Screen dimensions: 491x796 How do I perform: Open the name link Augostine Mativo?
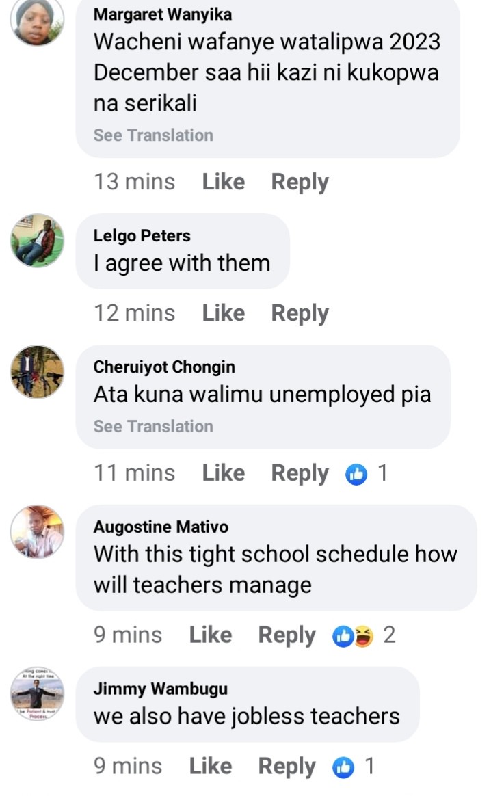[161, 527]
